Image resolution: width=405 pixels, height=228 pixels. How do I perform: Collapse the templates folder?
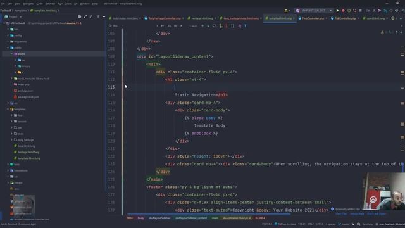pyautogui.click(x=8, y=109)
